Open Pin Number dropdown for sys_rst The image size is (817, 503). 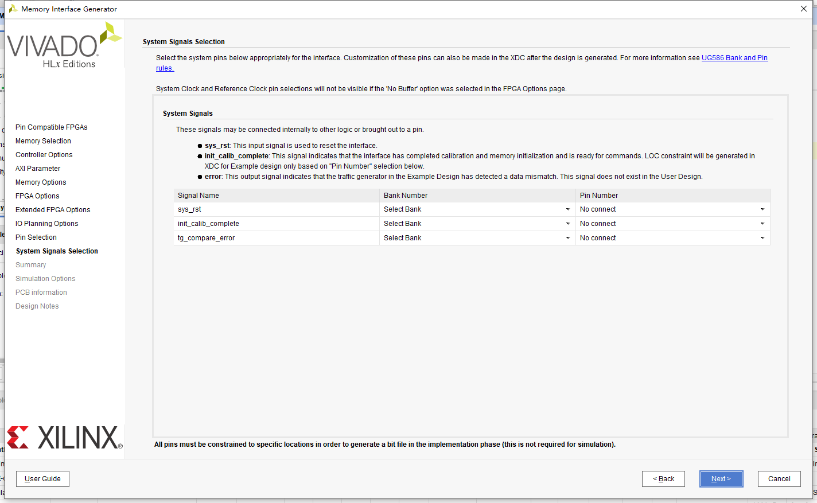(672, 209)
